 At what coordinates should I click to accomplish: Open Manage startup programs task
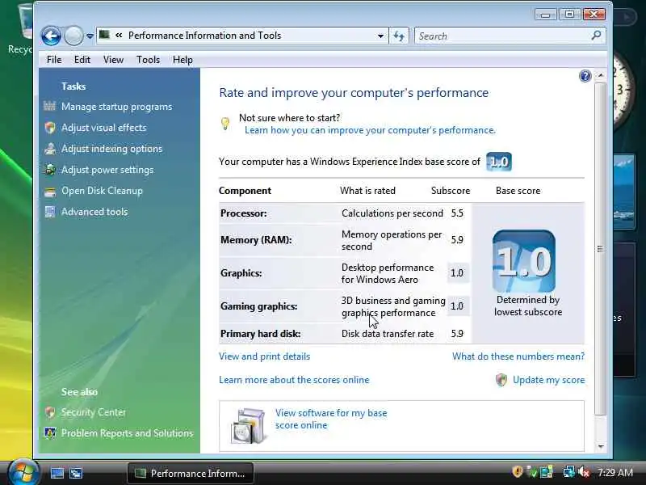point(116,107)
